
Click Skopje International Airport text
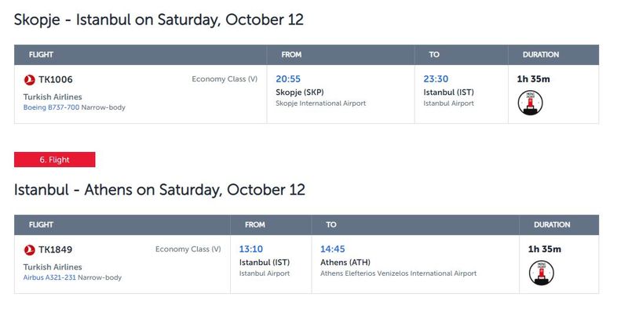(x=321, y=103)
